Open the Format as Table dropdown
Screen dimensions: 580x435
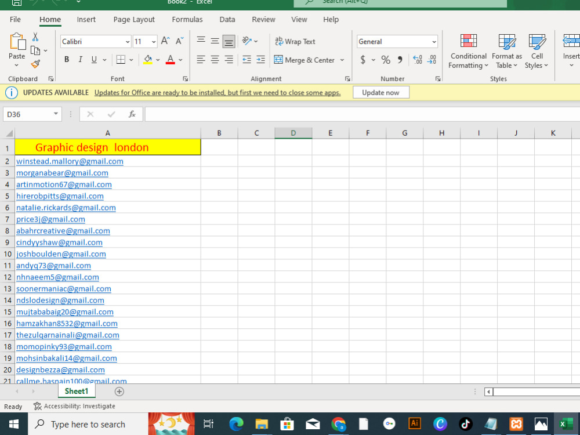click(x=507, y=51)
